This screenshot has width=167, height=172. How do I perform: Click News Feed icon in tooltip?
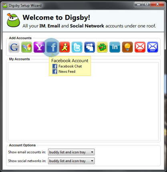55,72
